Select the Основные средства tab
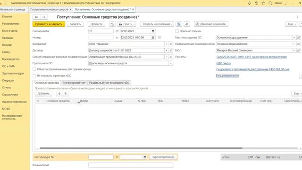Image resolution: width=302 pixels, height=170 pixels. pyautogui.click(x=47, y=83)
